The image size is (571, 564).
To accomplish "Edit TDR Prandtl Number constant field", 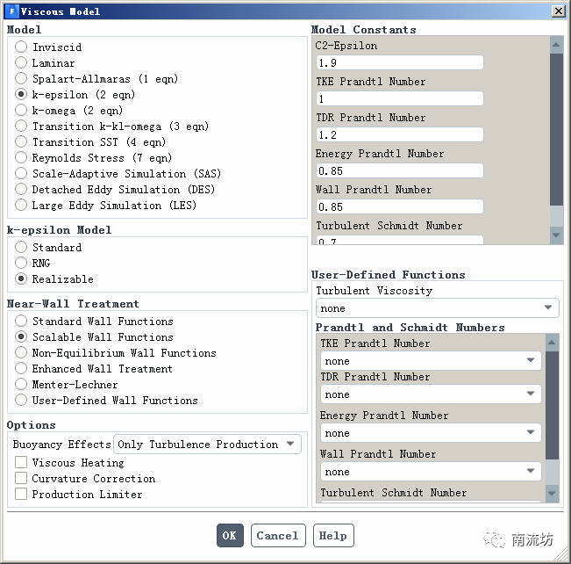I will click(400, 134).
